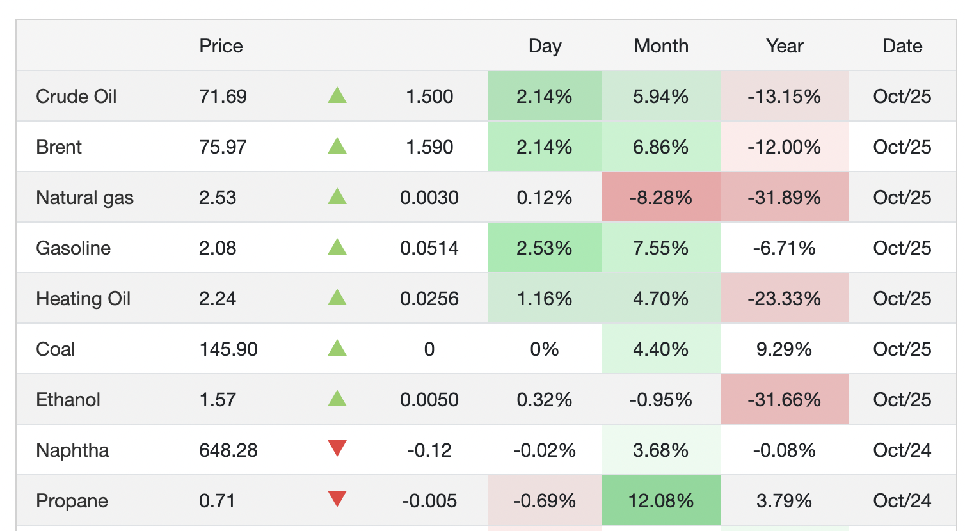Select Propane price 0.71
965x531 pixels.
coord(217,501)
